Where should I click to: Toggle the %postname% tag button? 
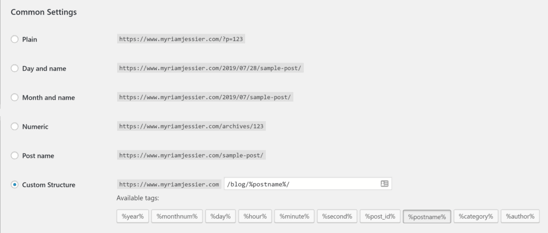tap(427, 216)
